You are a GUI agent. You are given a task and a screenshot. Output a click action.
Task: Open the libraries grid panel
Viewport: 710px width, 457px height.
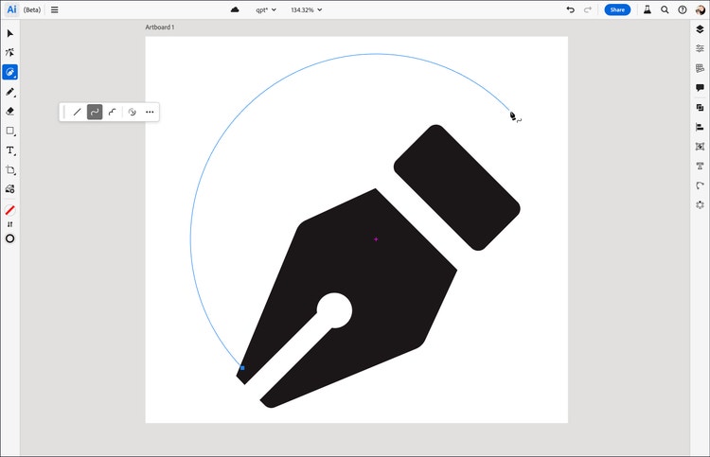700,68
